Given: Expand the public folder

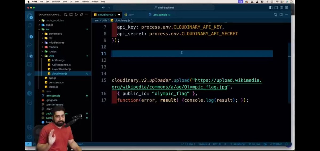Looking at the screenshot, I should [49, 25].
